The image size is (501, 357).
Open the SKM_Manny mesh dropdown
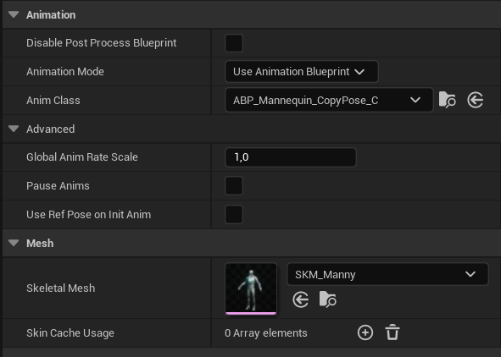pos(388,274)
